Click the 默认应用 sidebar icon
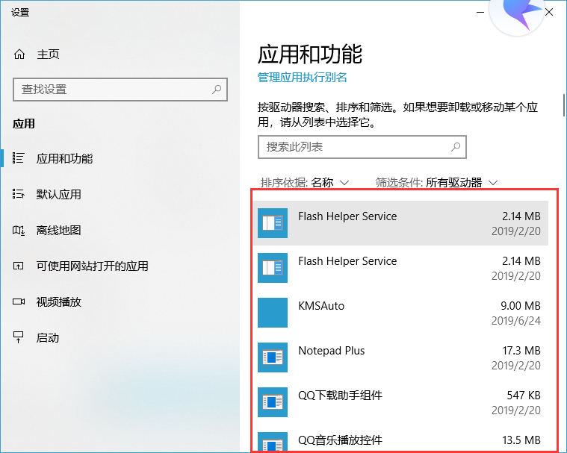The width and height of the screenshot is (567, 453). pyautogui.click(x=19, y=194)
